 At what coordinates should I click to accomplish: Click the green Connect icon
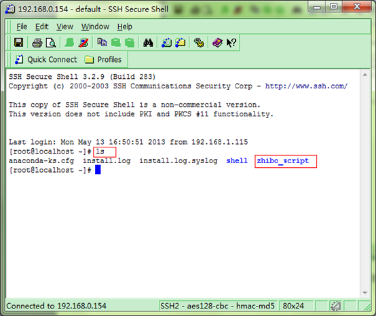(x=69, y=43)
